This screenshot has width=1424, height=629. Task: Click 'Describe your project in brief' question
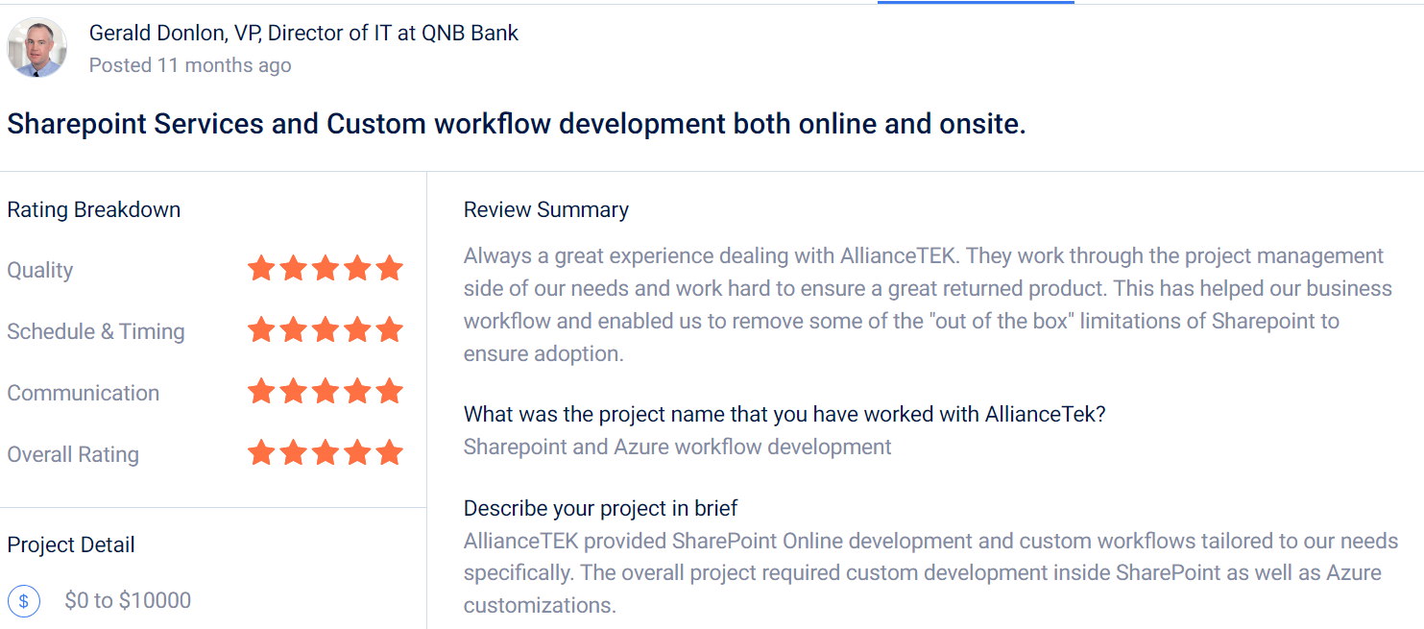click(x=601, y=508)
